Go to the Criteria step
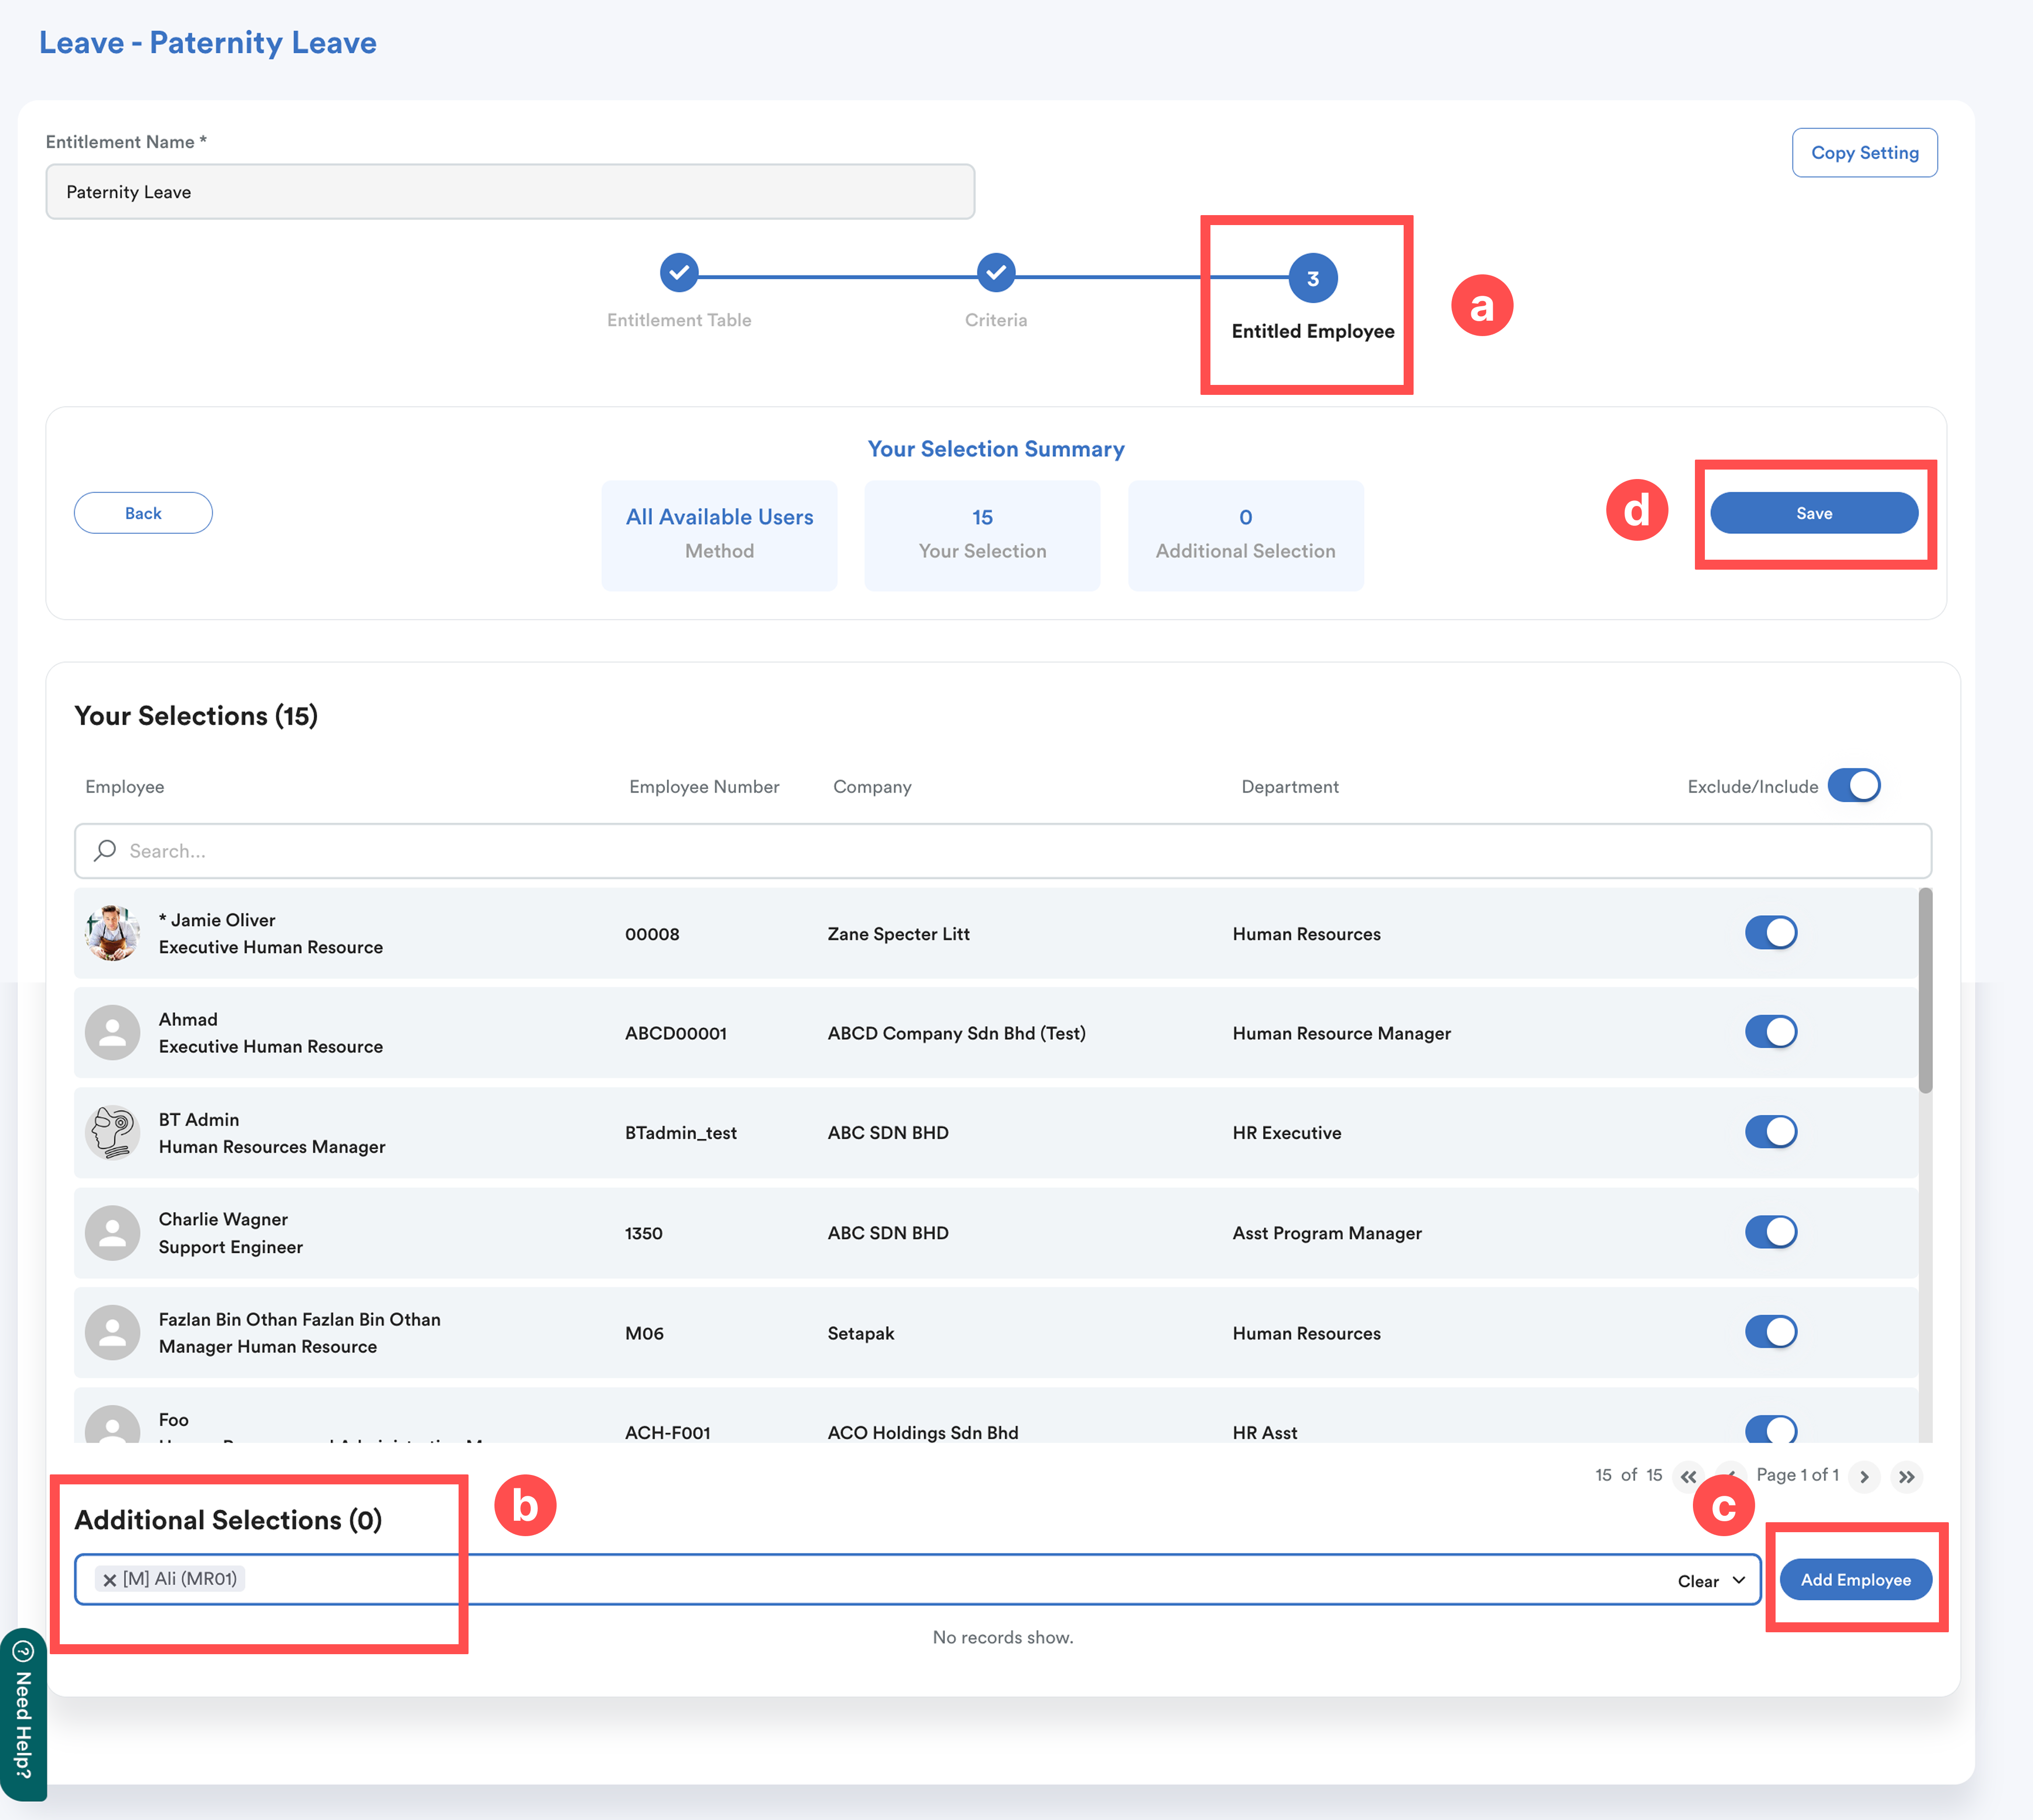 pos(995,273)
